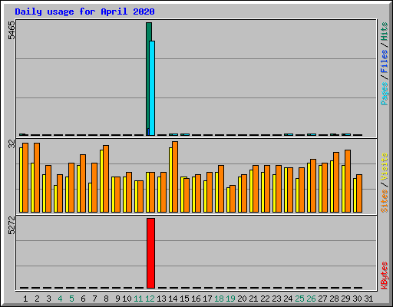Click the small cyan Pages bar for day 24
Viewport: 393px width, 307px height.
pyautogui.click(x=290, y=134)
